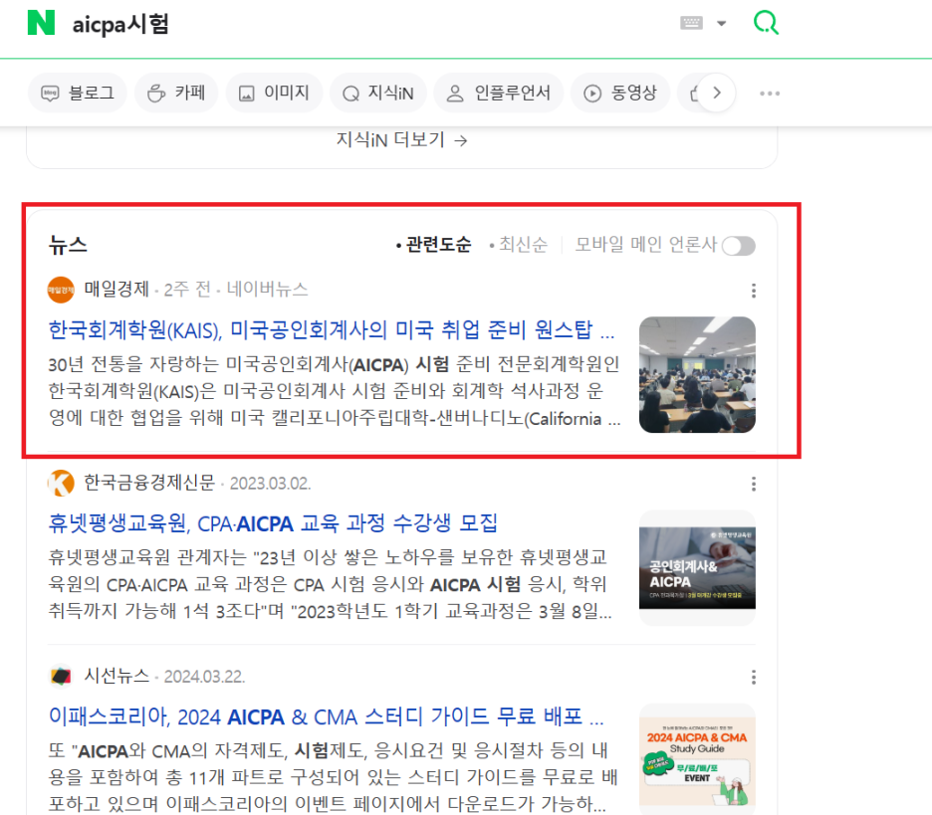Open options menu for 매일경제 article
Viewport: 932px width, 815px height.
(x=754, y=291)
